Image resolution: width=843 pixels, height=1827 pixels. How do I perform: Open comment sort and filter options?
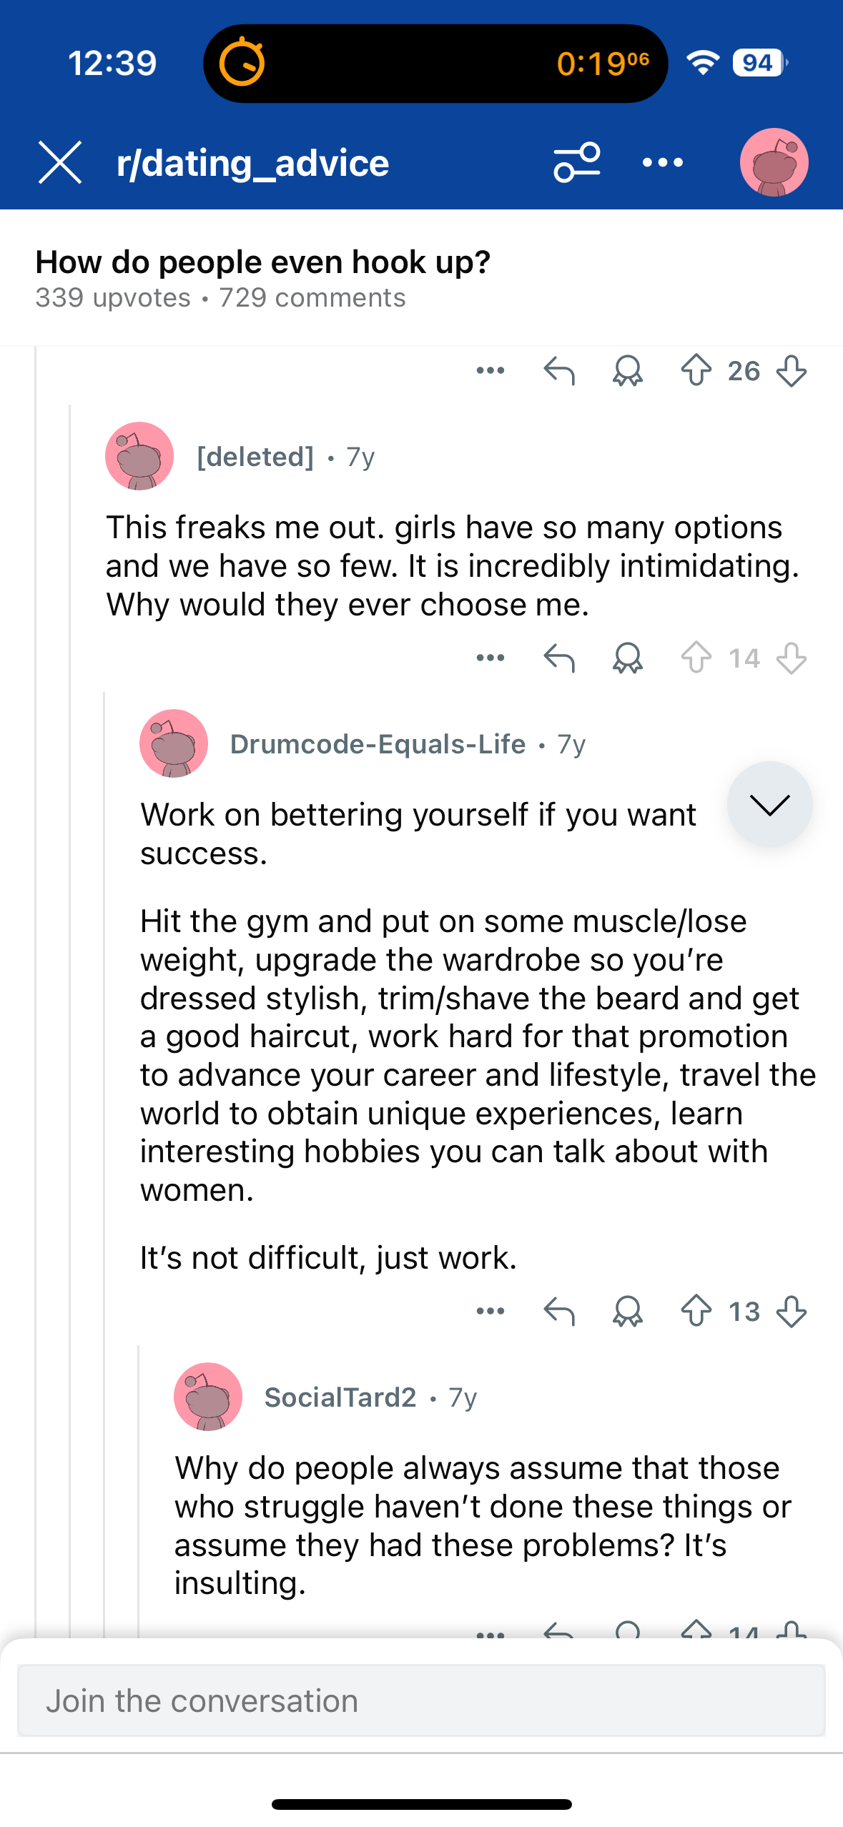[576, 162]
